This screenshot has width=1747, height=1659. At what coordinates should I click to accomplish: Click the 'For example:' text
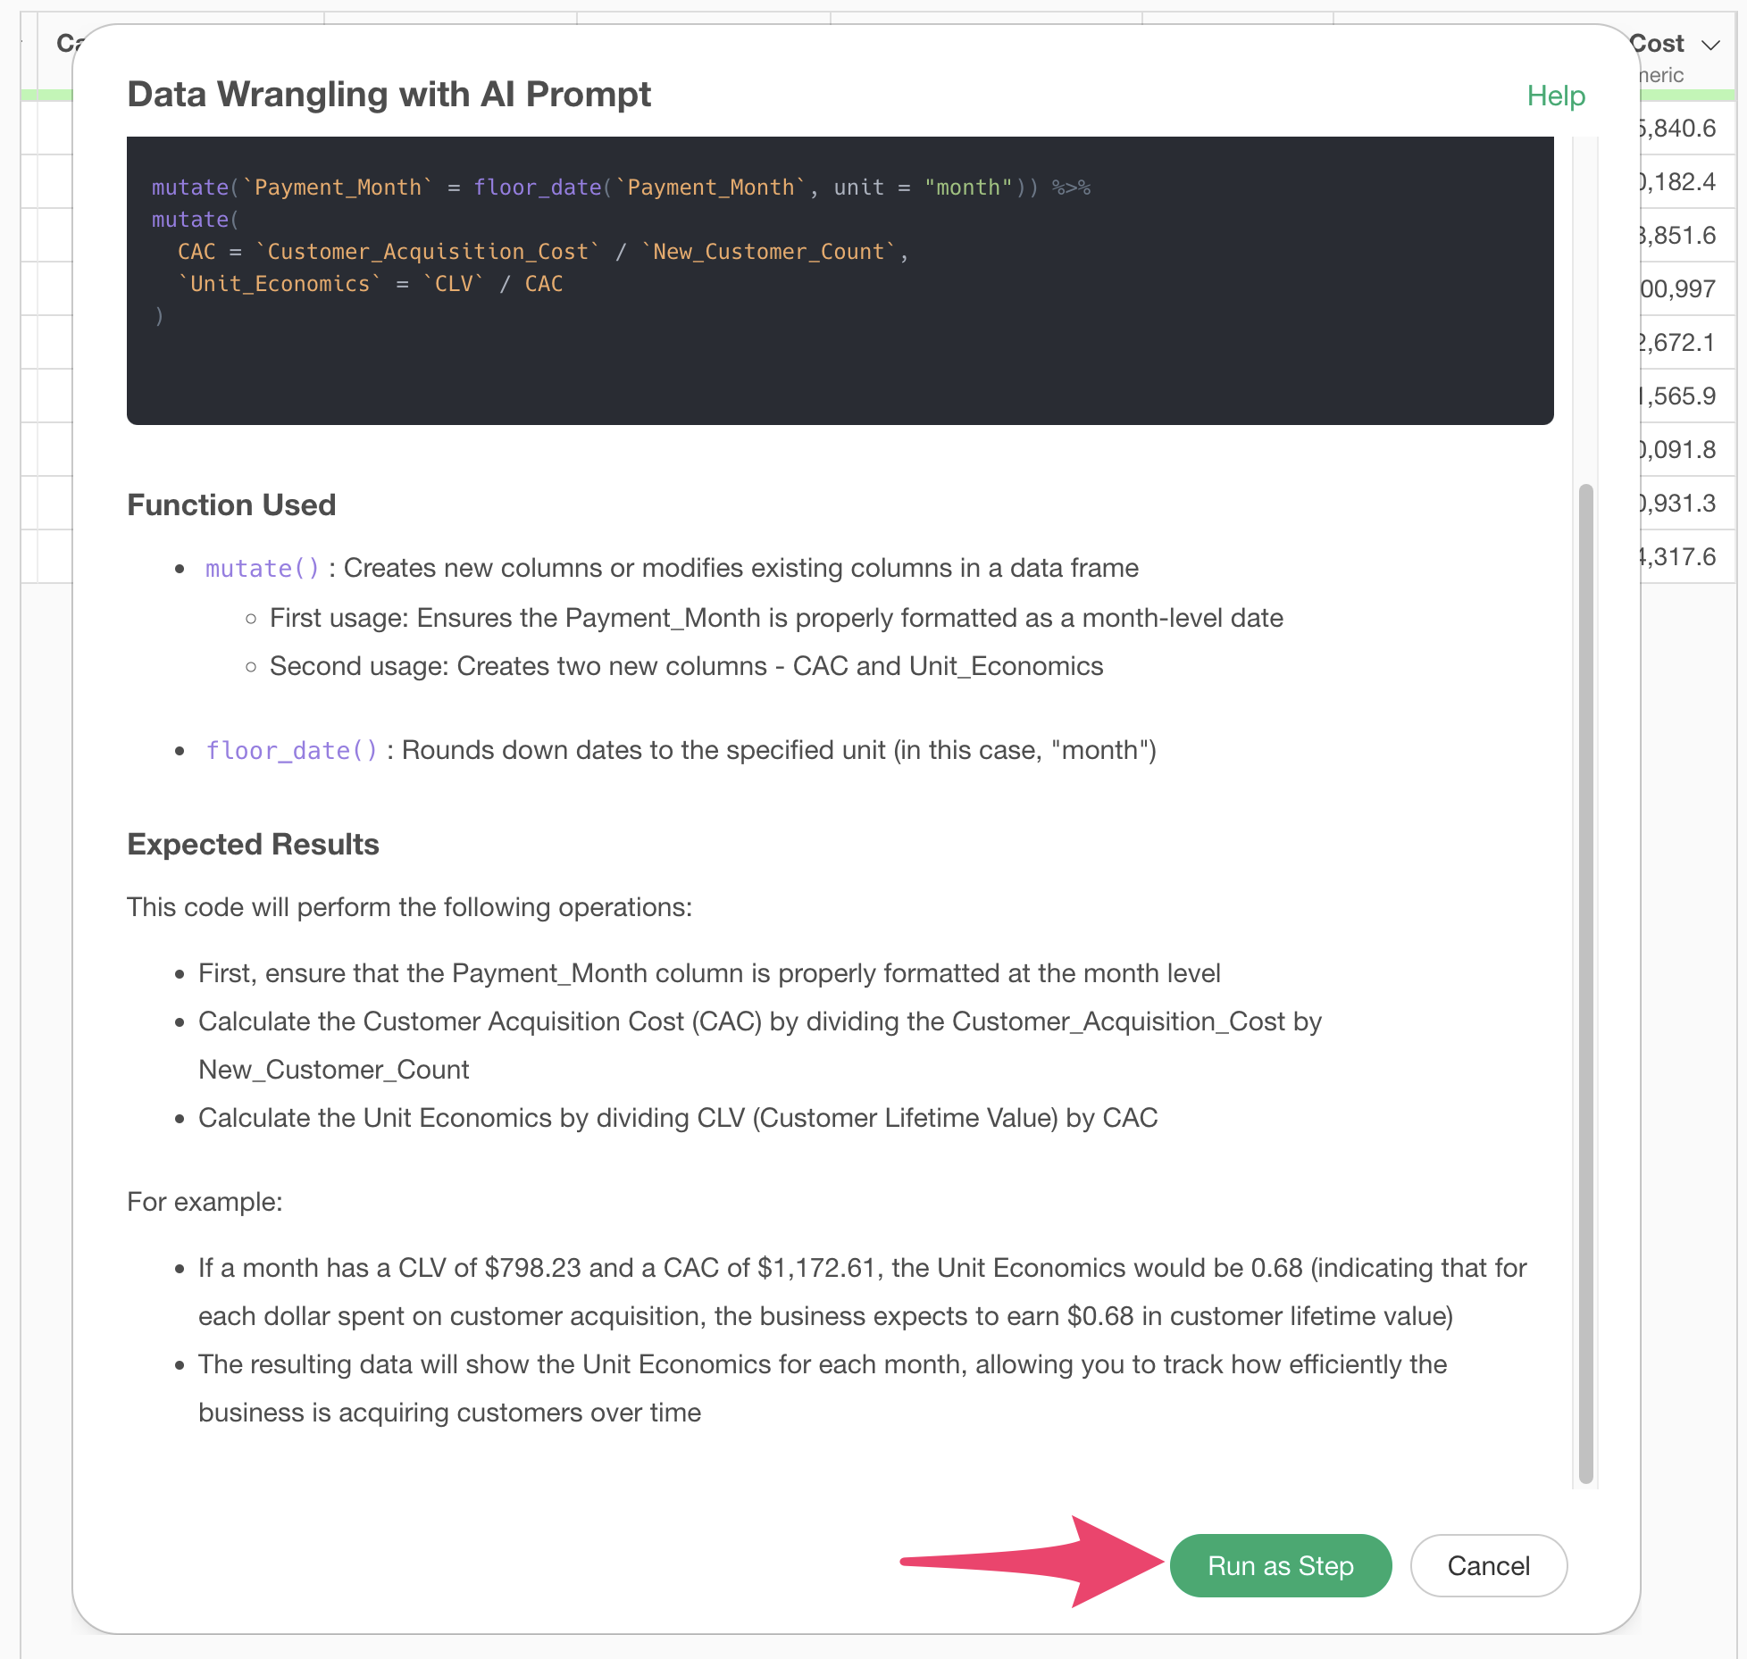205,1202
